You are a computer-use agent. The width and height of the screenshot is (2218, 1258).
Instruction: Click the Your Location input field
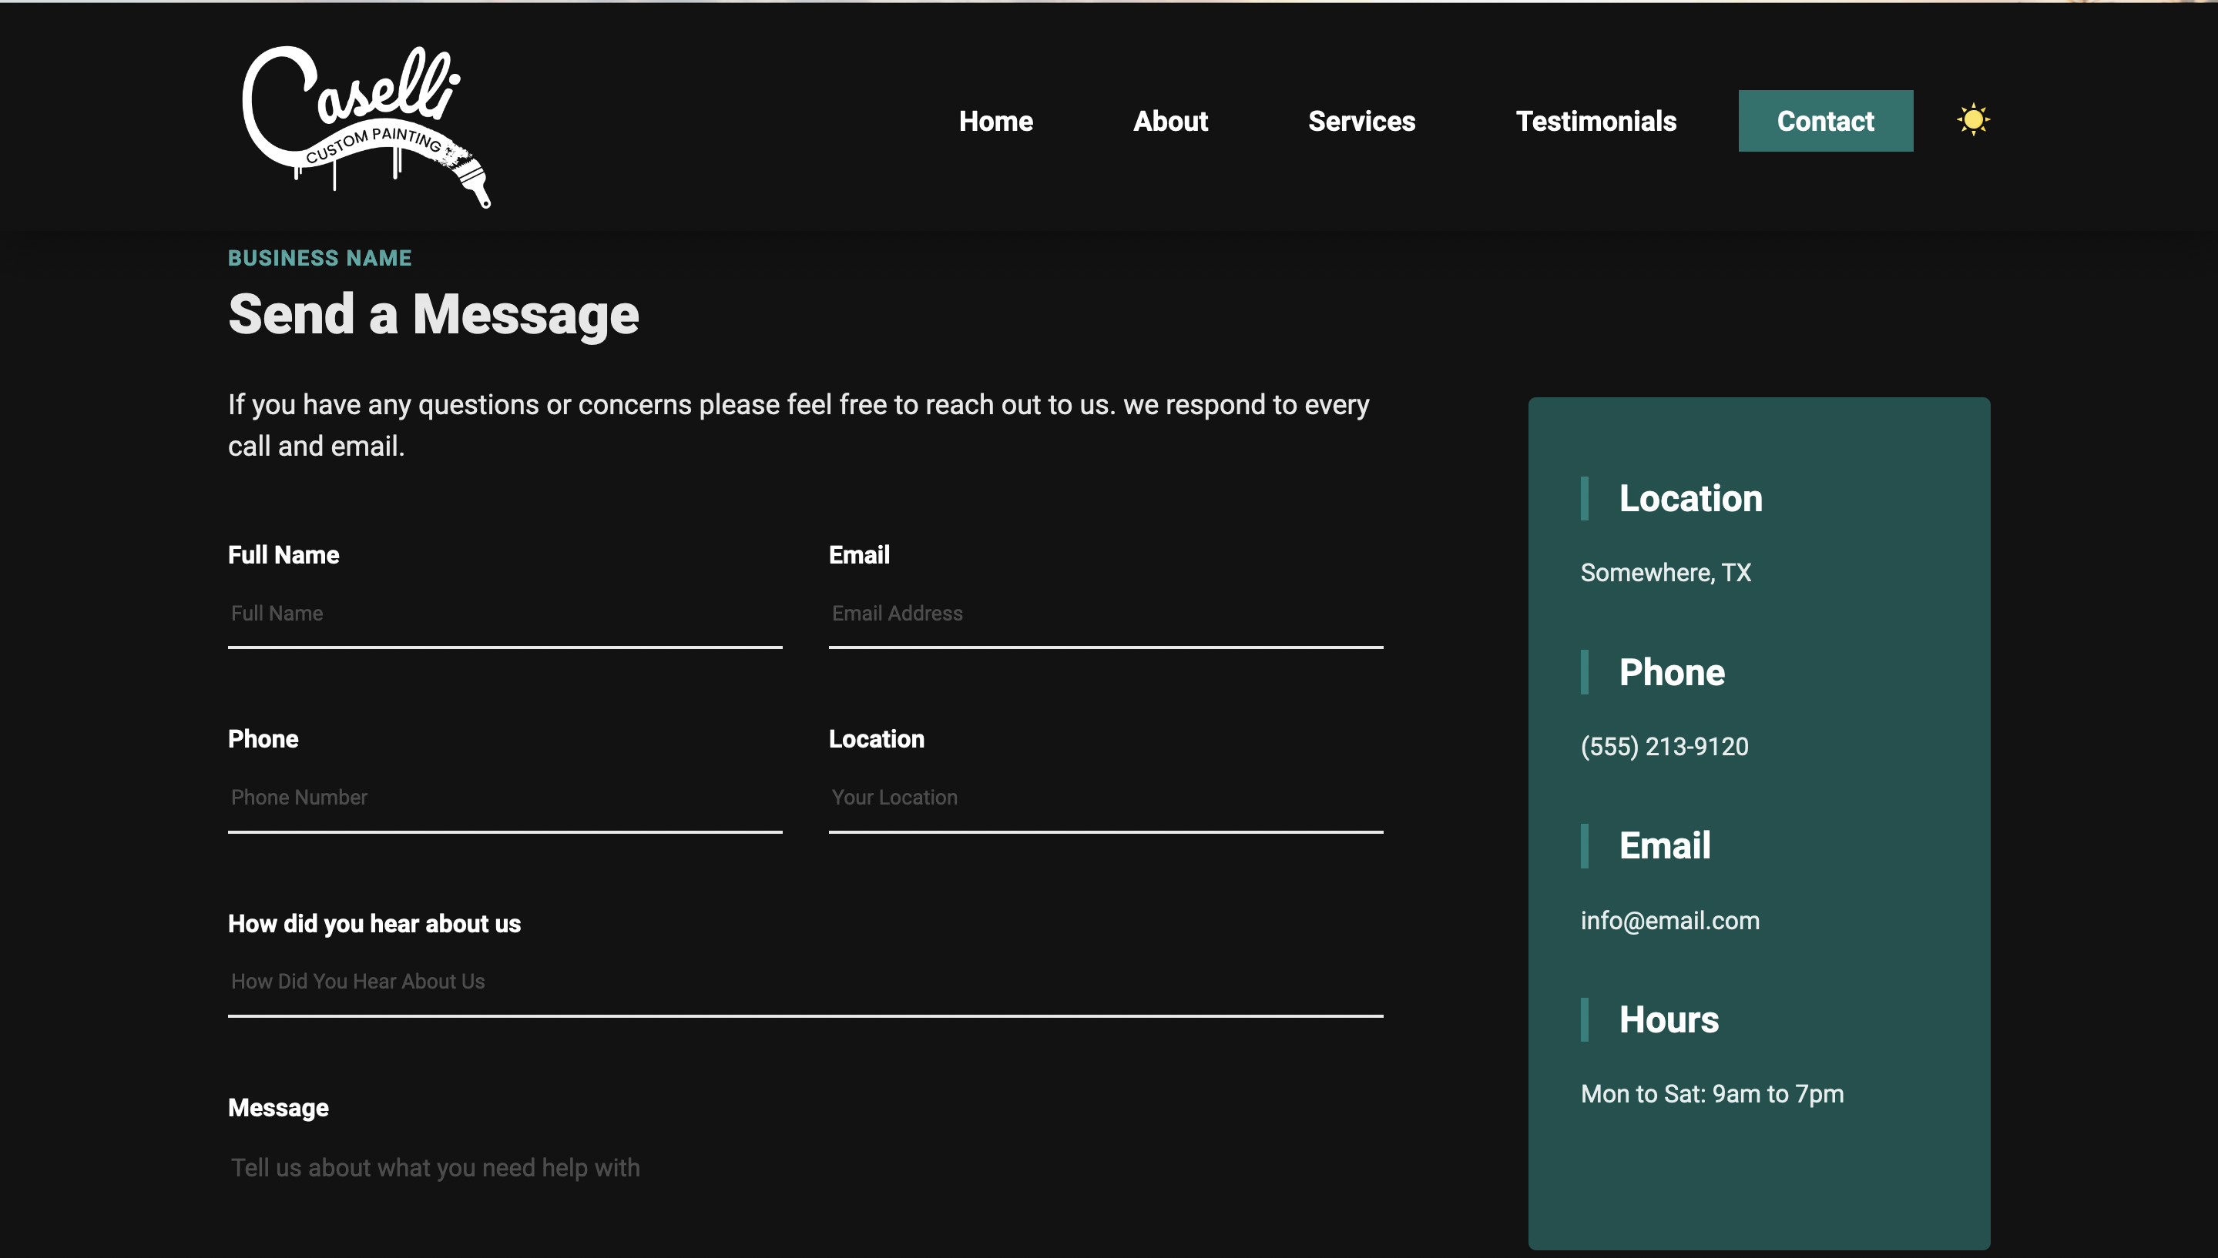point(1106,798)
